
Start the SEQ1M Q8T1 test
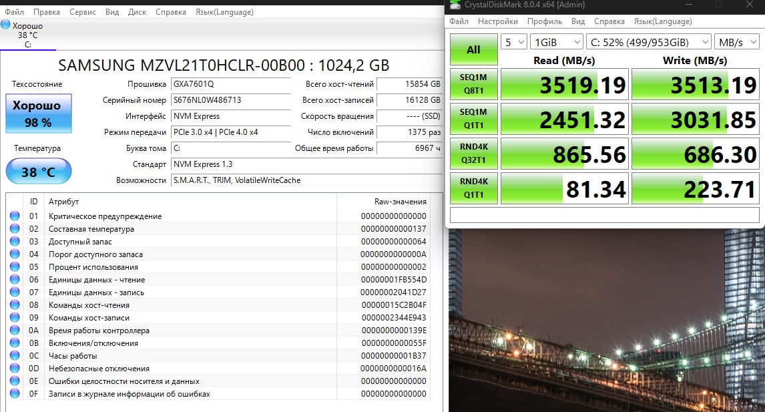[474, 84]
